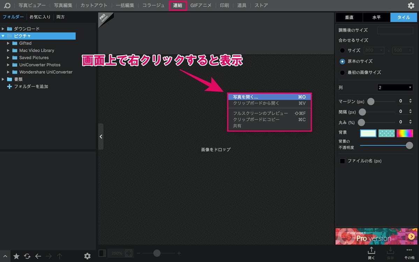Pick the polka dot pattern background swatch

(387, 133)
